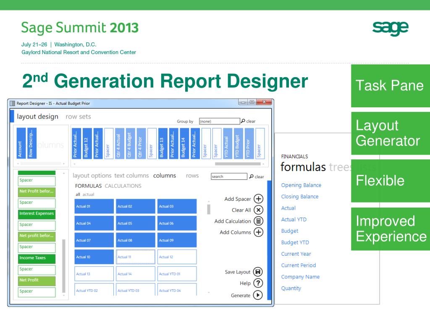Viewport: 430px width, 322px height.
Task: Toggle the Actual 11 formula tile
Action: [136, 257]
